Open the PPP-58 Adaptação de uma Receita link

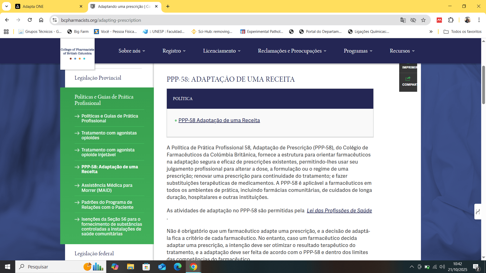pyautogui.click(x=219, y=120)
